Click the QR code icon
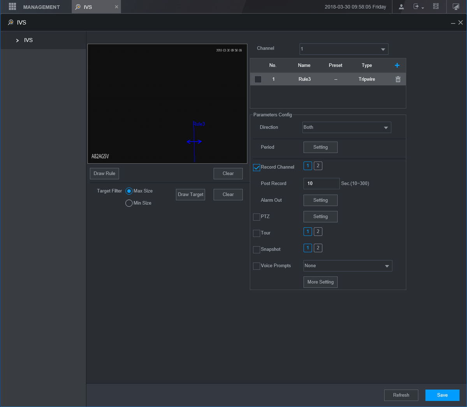Viewport: 467px width, 407px height. [436, 7]
